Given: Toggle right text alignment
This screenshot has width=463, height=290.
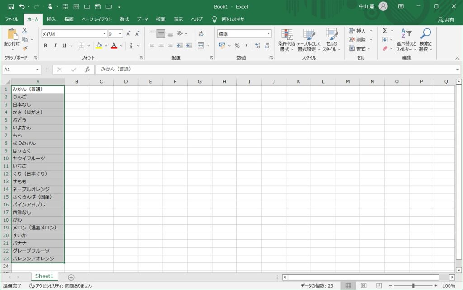Looking at the screenshot, I should click(x=170, y=46).
